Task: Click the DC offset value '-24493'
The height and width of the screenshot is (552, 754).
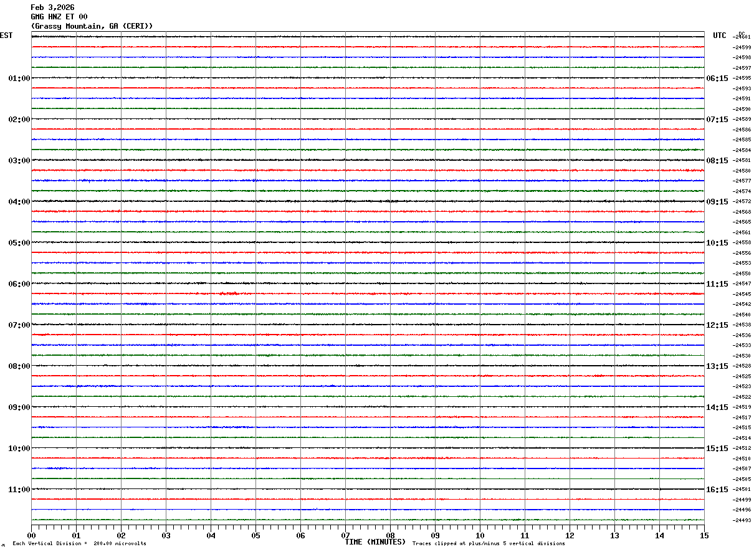Action: [742, 520]
